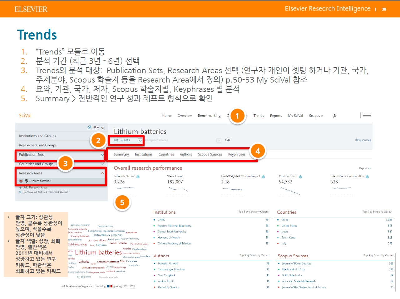
Task: Click the Scholarly Output sparkline chart
Action: point(125,188)
